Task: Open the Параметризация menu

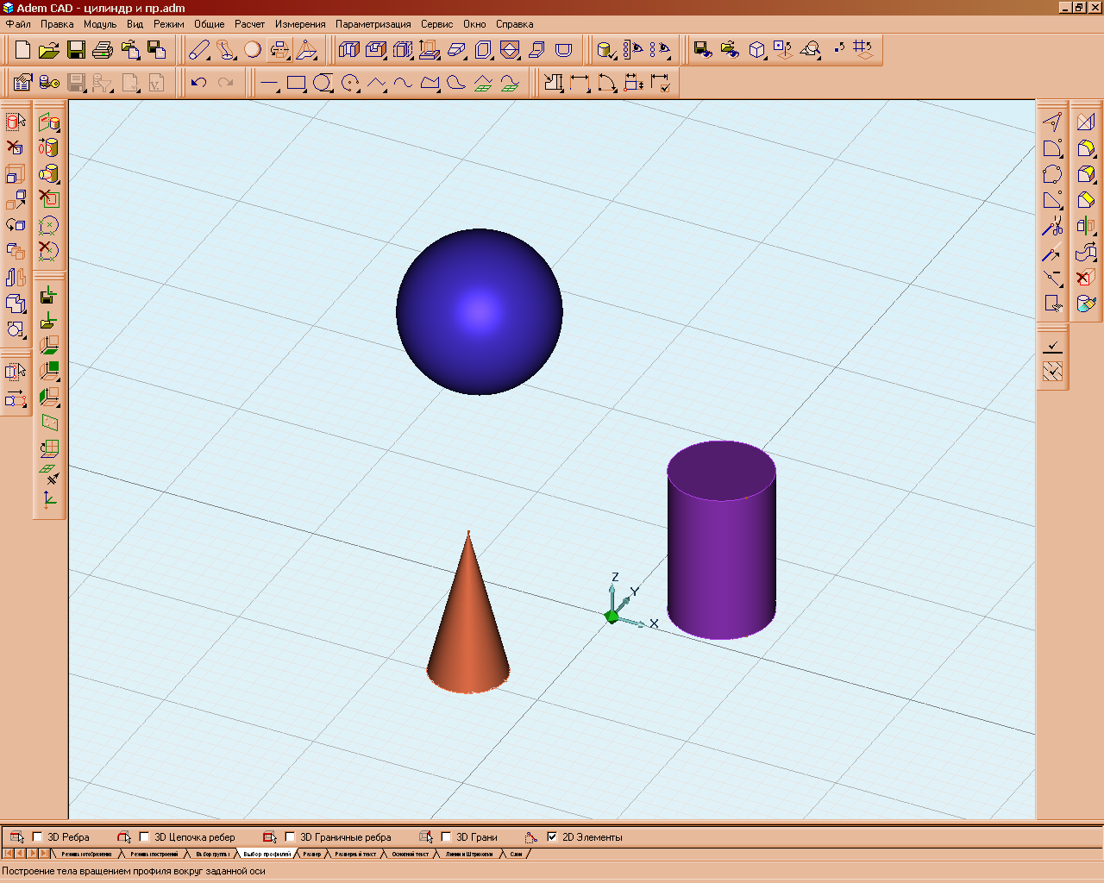Action: point(373,24)
